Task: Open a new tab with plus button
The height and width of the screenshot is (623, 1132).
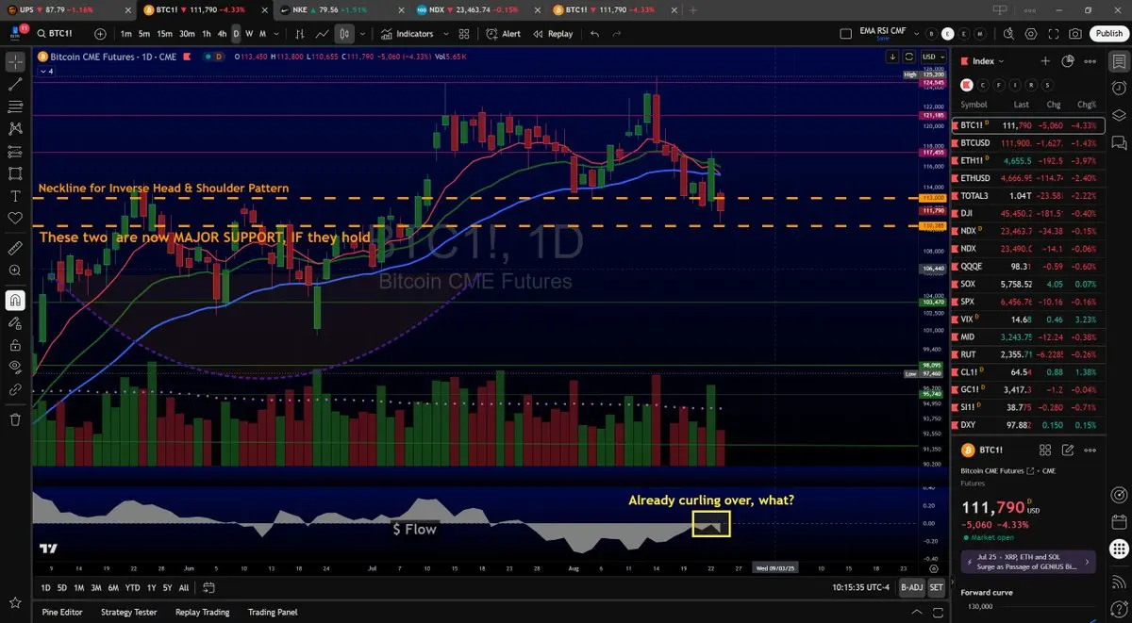Action: pos(693,9)
